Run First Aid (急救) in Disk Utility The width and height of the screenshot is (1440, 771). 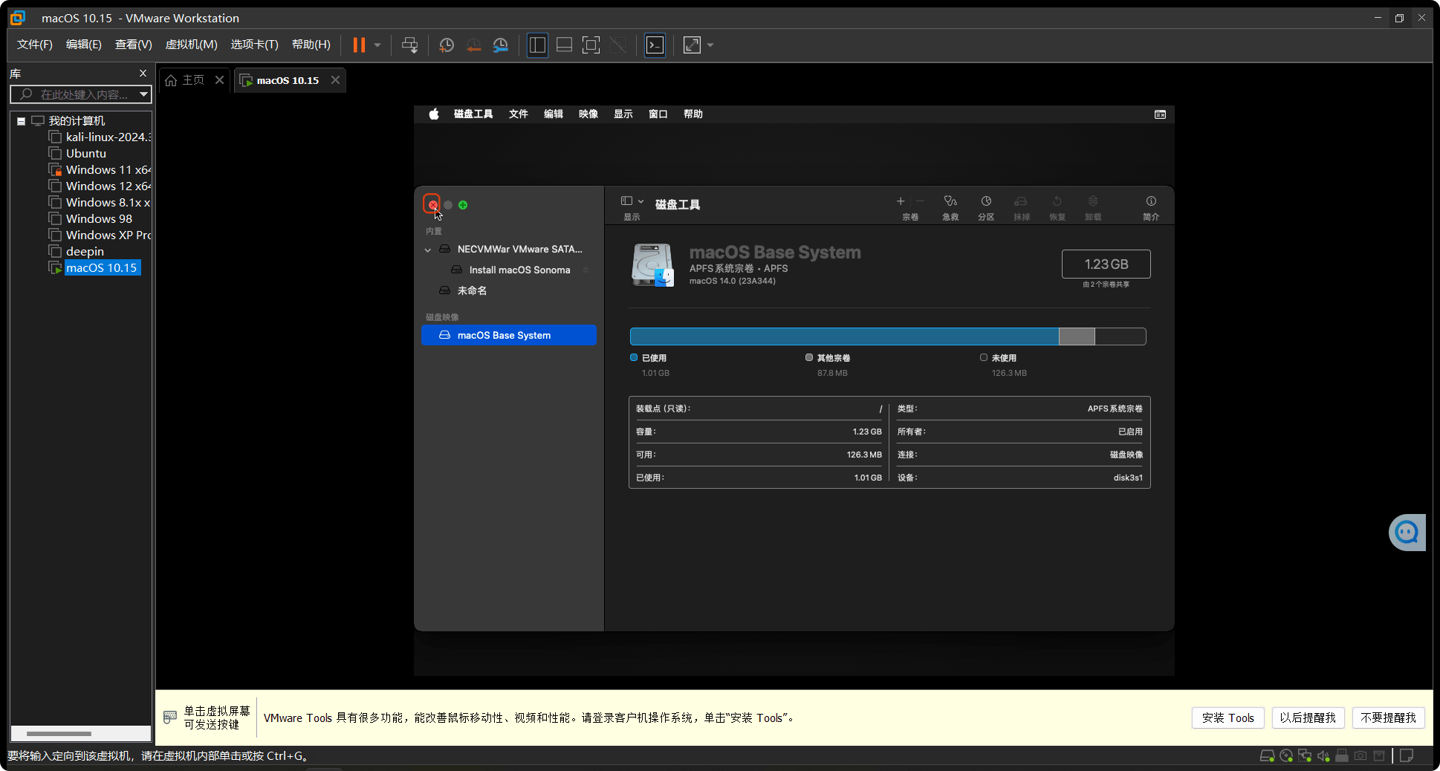[950, 206]
